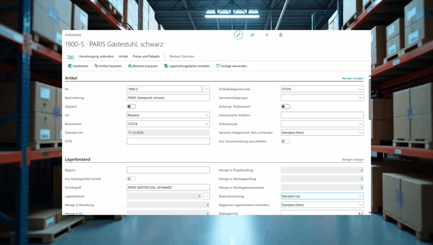Click into the GTIN input field

(168, 141)
